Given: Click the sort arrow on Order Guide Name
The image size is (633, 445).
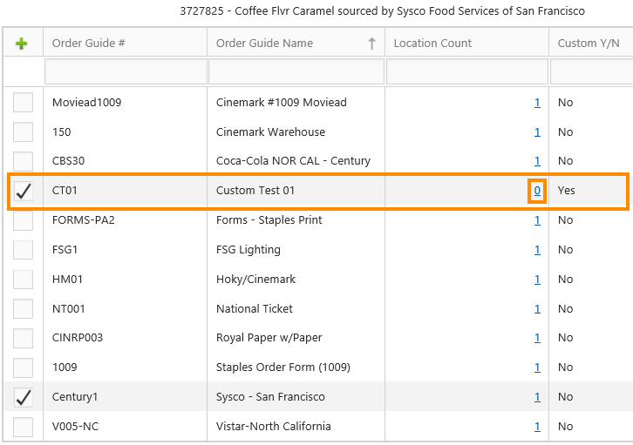Looking at the screenshot, I should click(371, 44).
